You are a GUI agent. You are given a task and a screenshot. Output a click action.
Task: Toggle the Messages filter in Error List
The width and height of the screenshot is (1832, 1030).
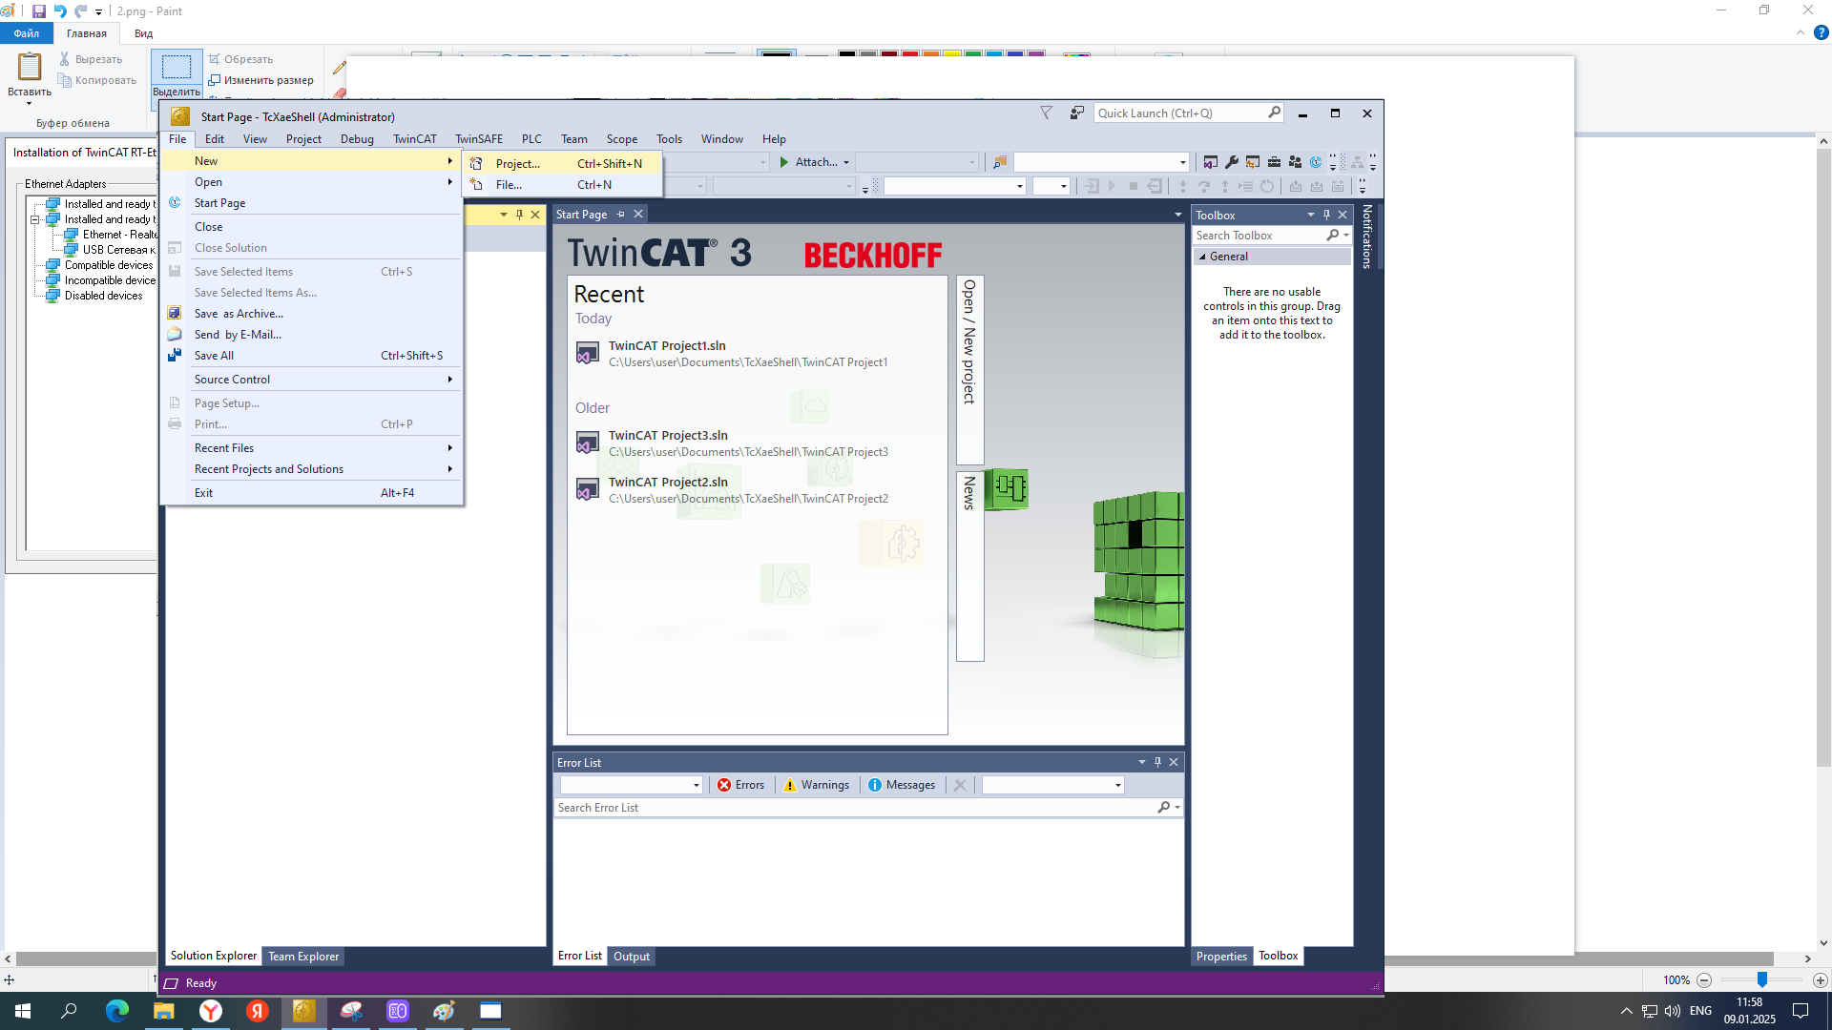pos(902,785)
